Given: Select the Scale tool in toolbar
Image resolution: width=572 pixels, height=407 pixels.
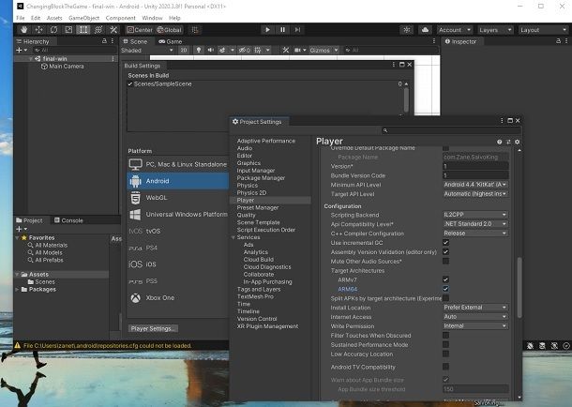Looking at the screenshot, I should point(68,30).
